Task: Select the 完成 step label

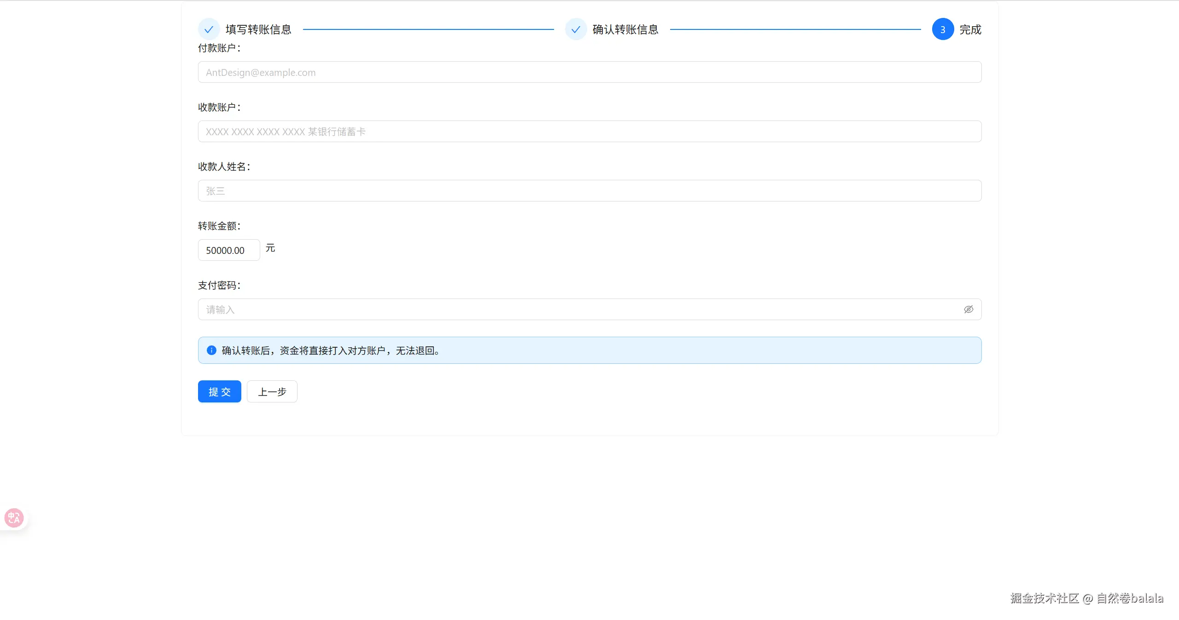Action: click(970, 29)
